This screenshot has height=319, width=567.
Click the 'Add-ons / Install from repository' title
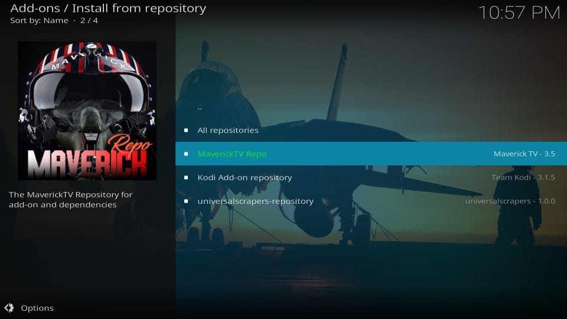pos(108,8)
